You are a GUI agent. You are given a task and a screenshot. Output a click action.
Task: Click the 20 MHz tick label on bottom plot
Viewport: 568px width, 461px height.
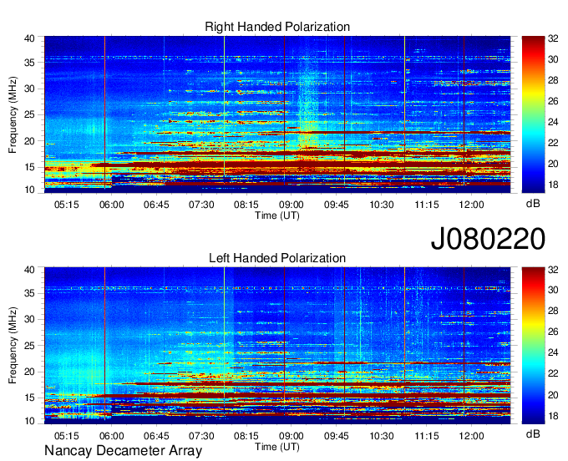click(30, 372)
